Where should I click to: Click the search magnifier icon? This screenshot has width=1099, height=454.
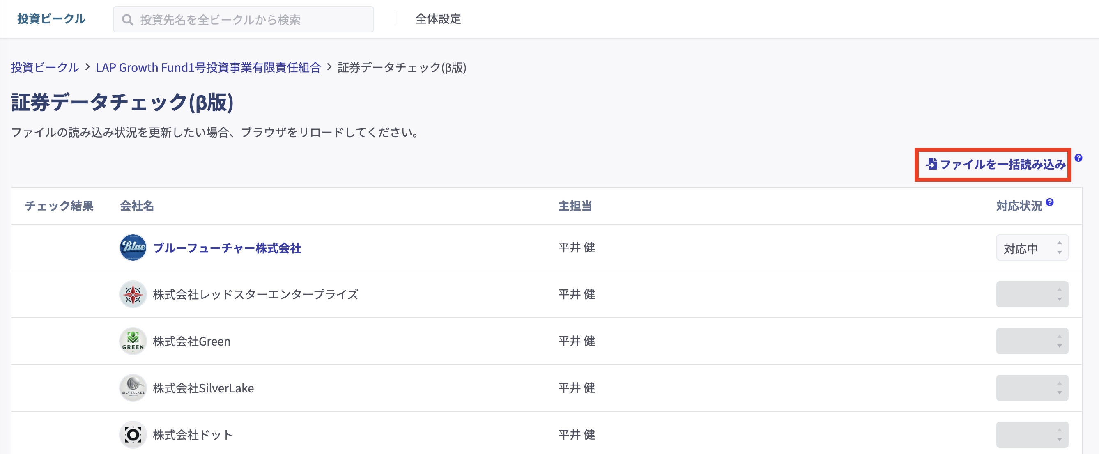tap(127, 20)
